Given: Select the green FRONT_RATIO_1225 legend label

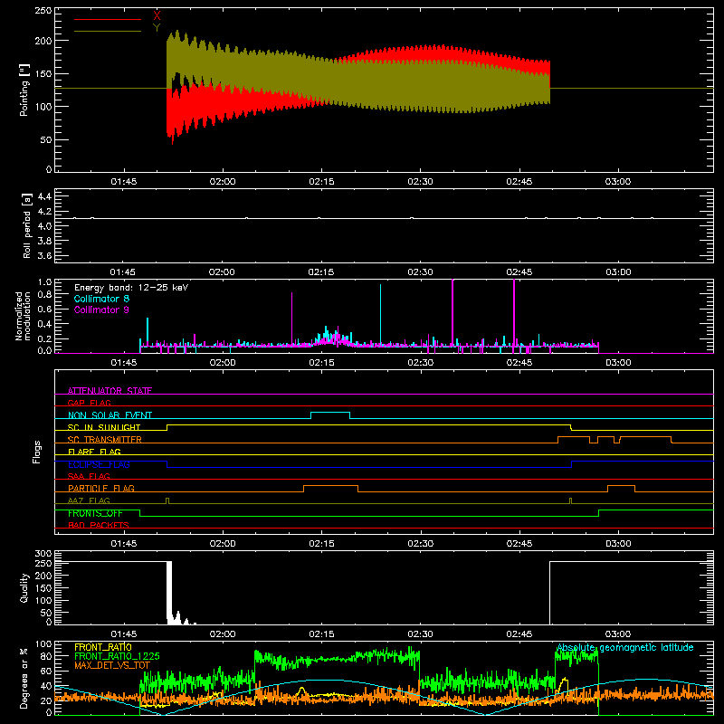Looking at the screenshot, I should coord(117,656).
